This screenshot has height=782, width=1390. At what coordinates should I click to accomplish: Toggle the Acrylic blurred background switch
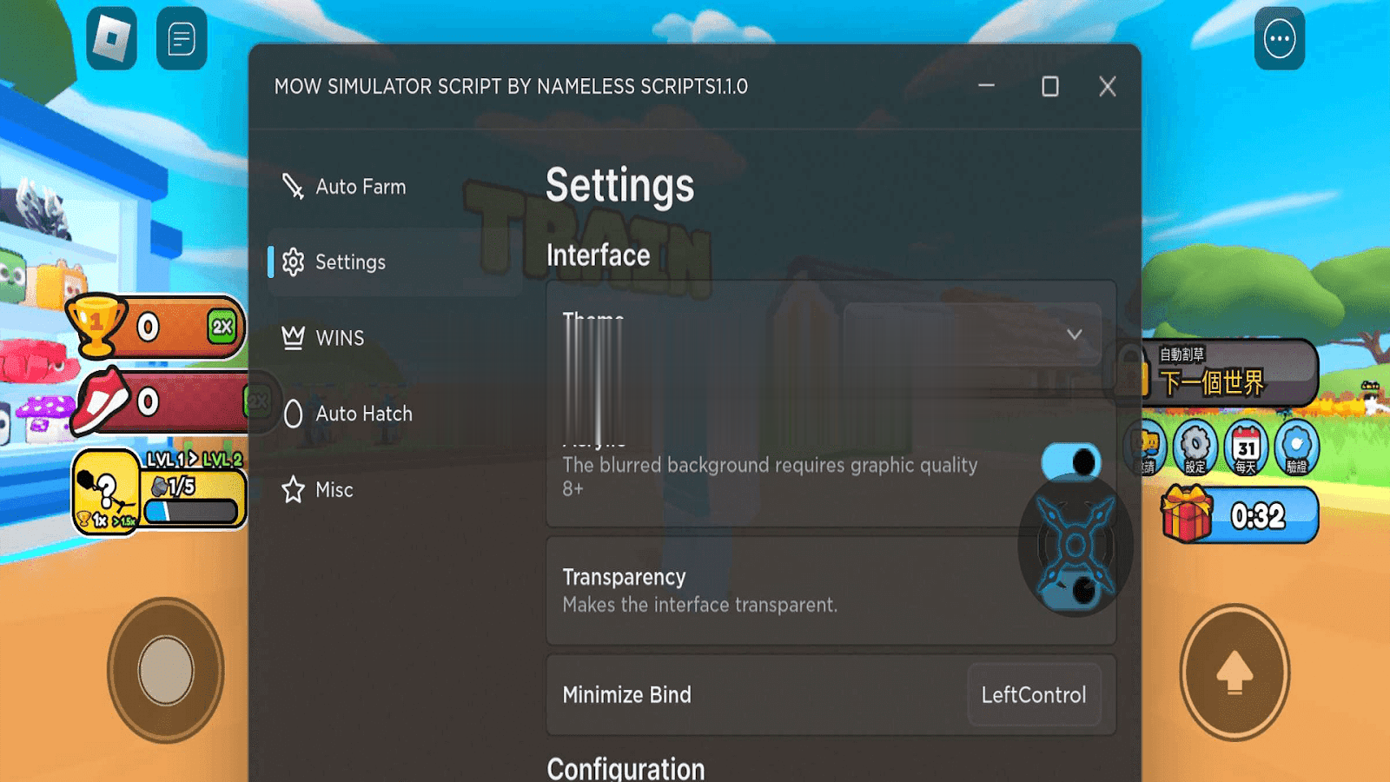point(1070,462)
